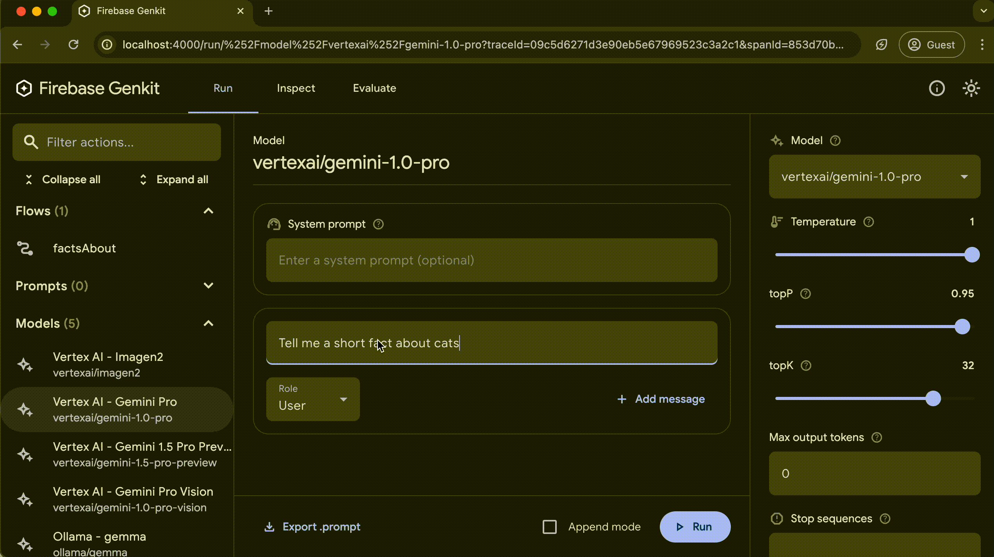The image size is (994, 557).
Task: Click the Run button
Action: [x=695, y=527]
